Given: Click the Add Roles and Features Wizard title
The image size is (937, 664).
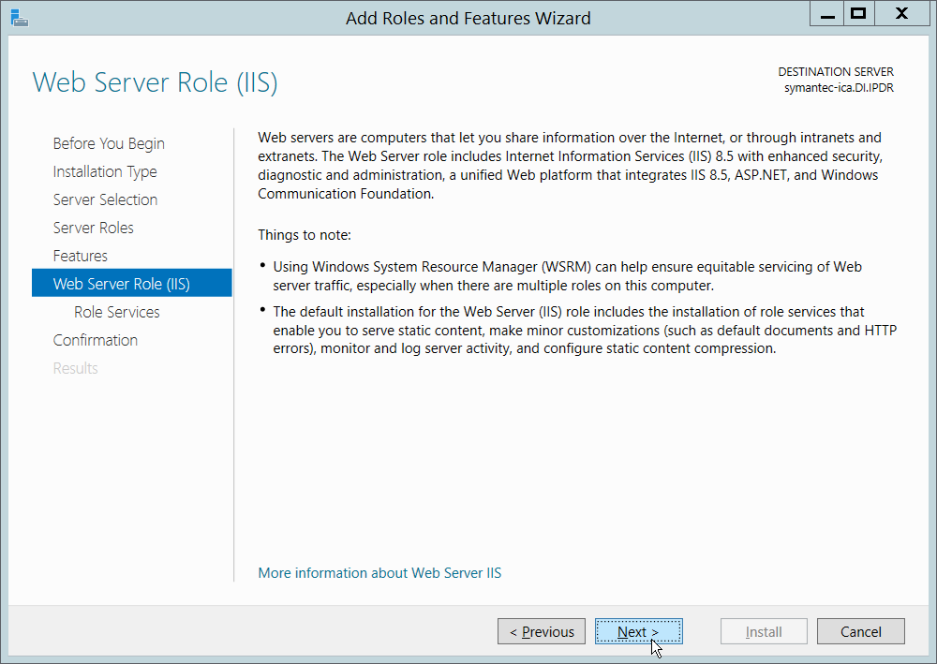Looking at the screenshot, I should (468, 18).
